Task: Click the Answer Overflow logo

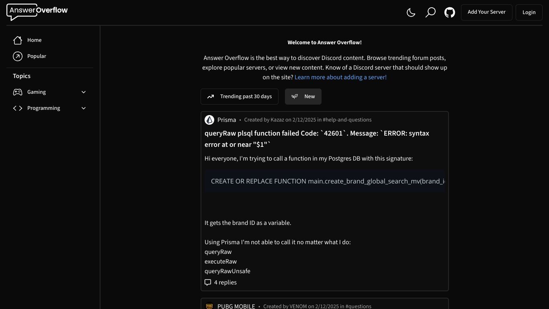Action: click(37, 12)
